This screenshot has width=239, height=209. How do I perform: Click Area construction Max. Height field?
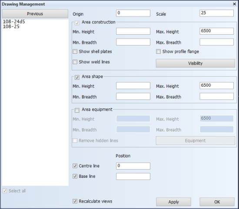[x=216, y=31]
